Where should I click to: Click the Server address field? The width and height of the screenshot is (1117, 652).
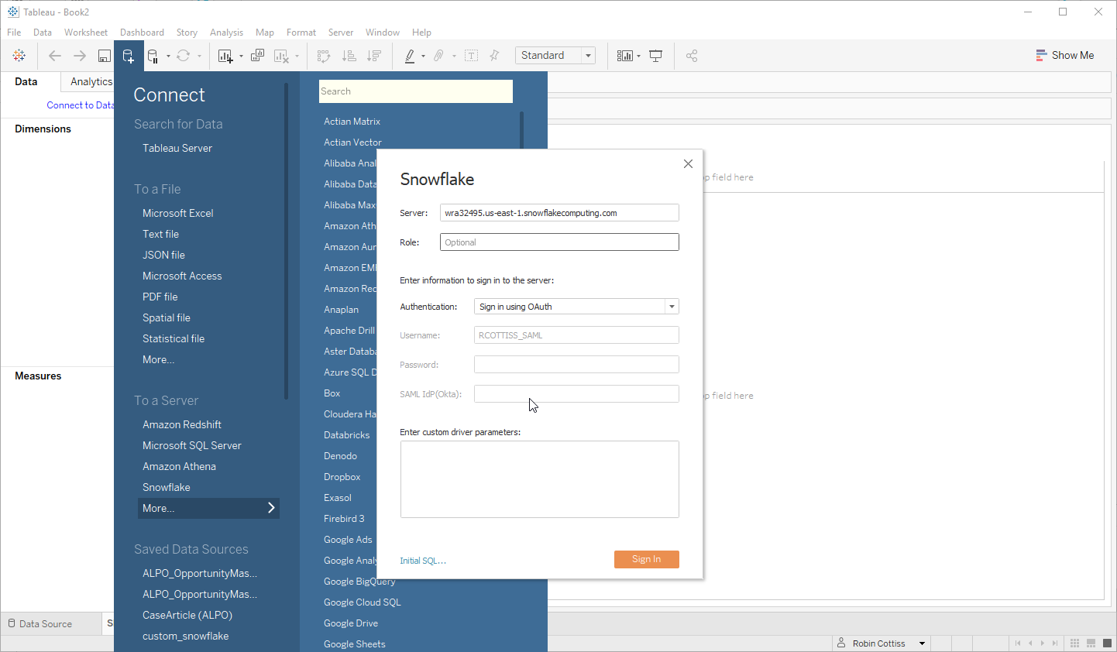(x=559, y=213)
